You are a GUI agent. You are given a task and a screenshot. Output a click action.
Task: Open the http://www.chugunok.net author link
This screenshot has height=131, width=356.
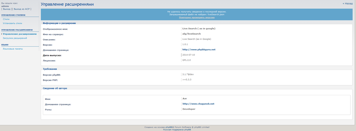199,104
